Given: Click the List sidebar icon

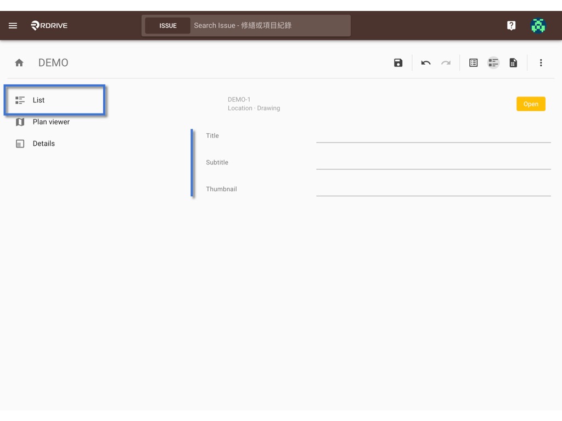Looking at the screenshot, I should [x=20, y=100].
